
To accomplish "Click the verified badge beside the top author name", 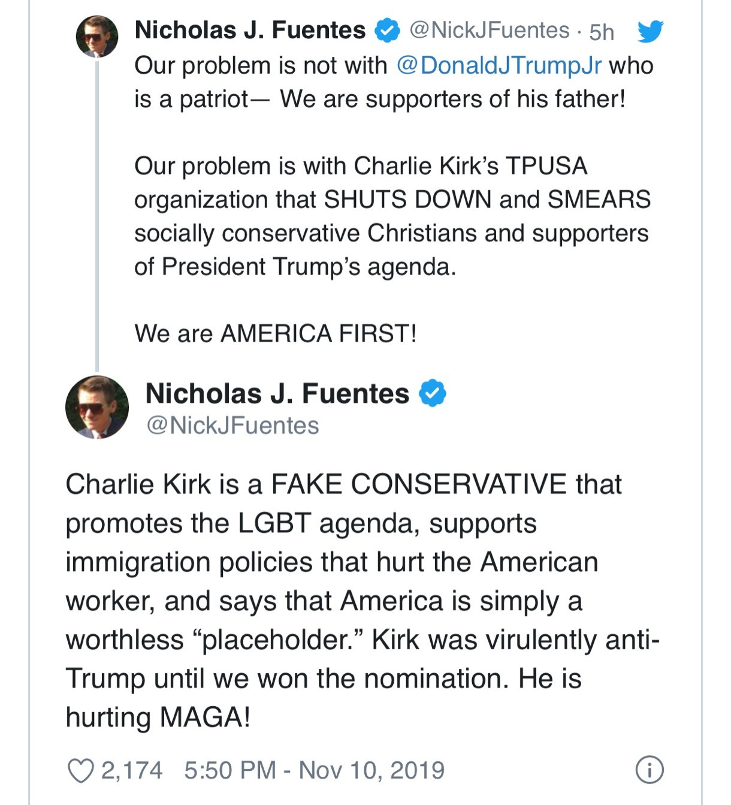I will click(x=388, y=31).
